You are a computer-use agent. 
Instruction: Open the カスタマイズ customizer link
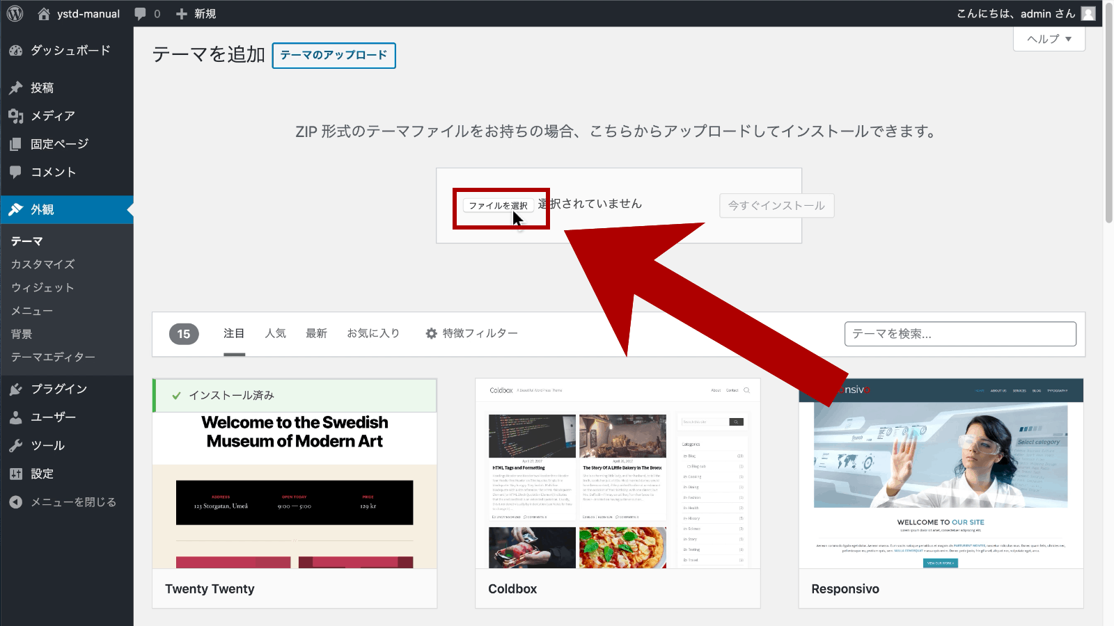(42, 264)
